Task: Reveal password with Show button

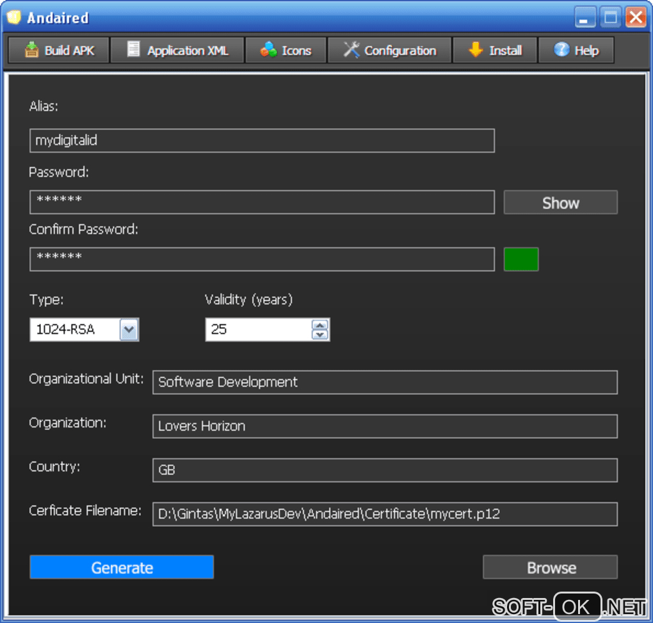Action: click(x=561, y=203)
